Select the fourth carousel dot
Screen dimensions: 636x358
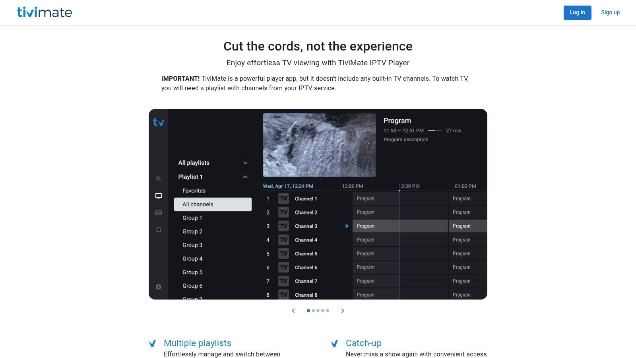click(x=323, y=311)
